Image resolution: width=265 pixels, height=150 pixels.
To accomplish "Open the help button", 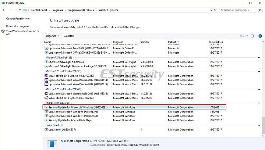I will 260,36.
